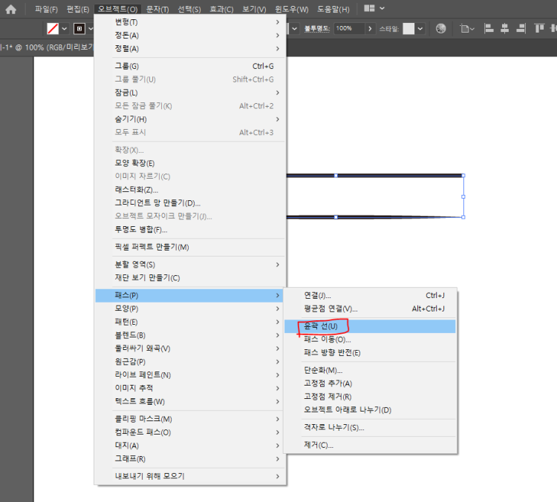This screenshot has height=502, width=557.
Task: Expand the 스타일 dropdown arrow
Action: (420, 28)
